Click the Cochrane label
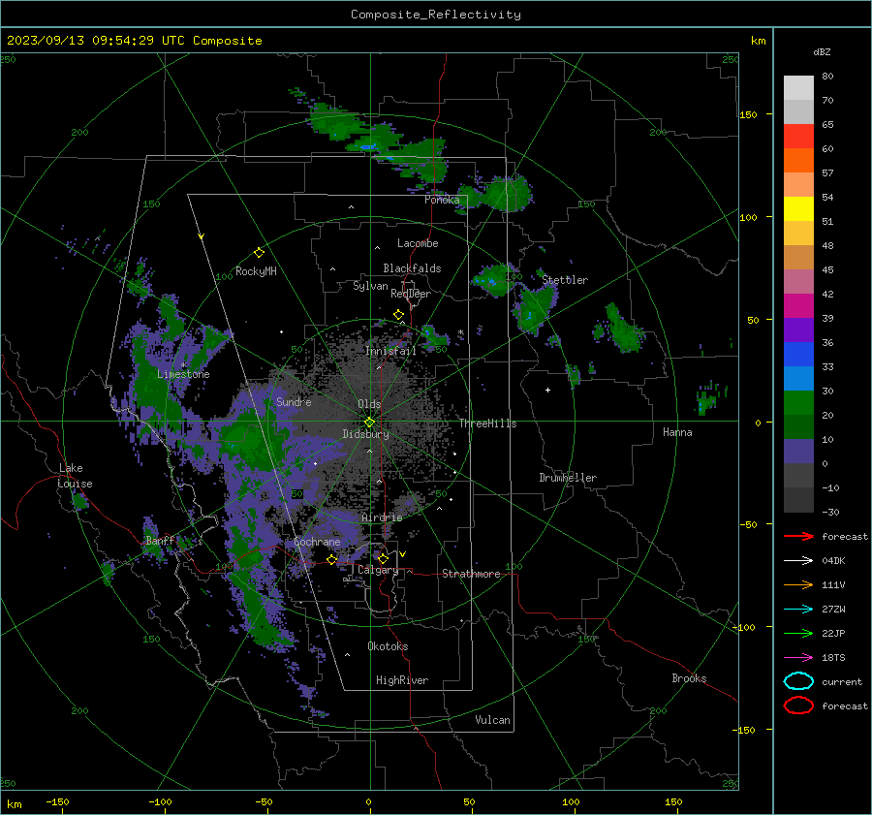The image size is (872, 815). (x=317, y=542)
